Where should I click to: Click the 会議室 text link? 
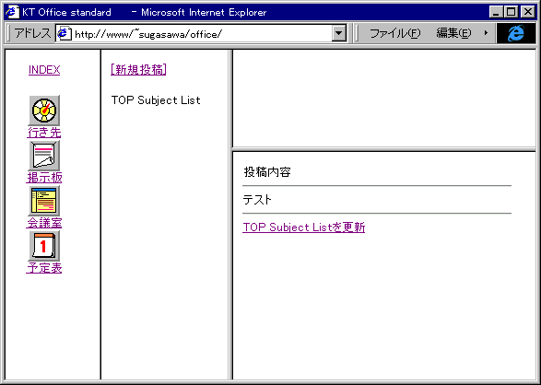(44, 223)
